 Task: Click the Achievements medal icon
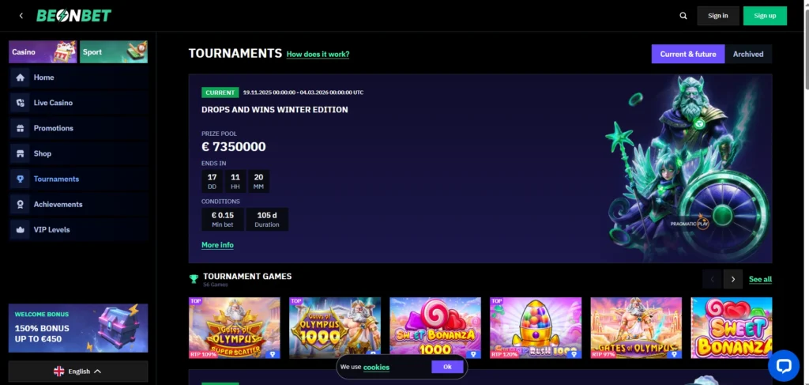click(21, 204)
